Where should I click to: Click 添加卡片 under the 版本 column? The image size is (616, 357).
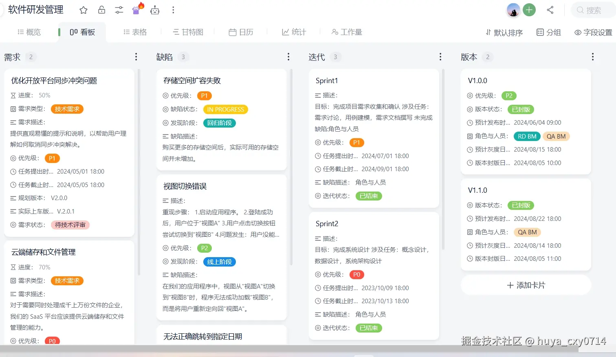coord(526,285)
